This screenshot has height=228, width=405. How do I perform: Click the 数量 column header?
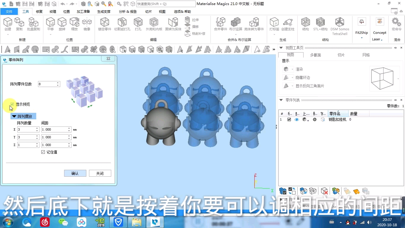click(x=359, y=114)
